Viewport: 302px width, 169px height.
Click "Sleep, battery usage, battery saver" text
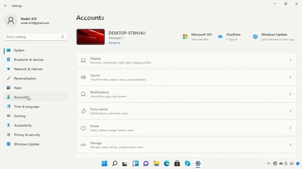click(112, 131)
